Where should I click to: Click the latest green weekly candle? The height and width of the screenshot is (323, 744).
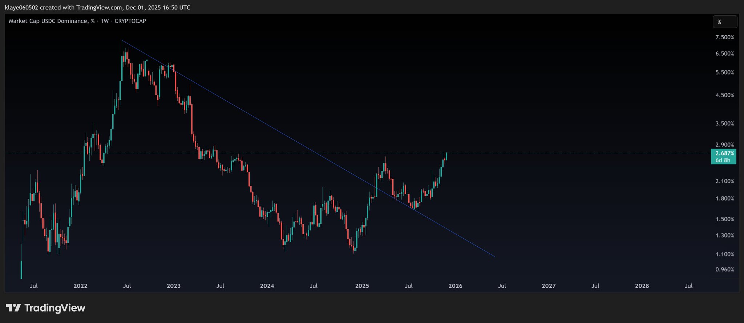446,157
